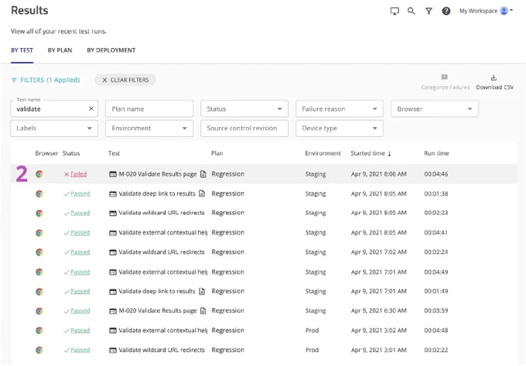Viewport: 526px width, 366px height.
Task: Click 'Prod' environment in 3:02 AM row
Action: tap(312, 330)
